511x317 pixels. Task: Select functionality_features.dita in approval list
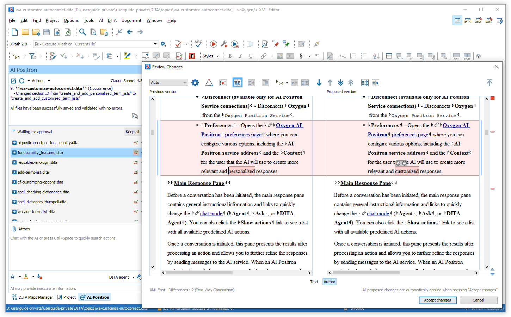[x=40, y=153]
